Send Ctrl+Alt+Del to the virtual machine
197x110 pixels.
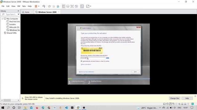tap(44, 6)
